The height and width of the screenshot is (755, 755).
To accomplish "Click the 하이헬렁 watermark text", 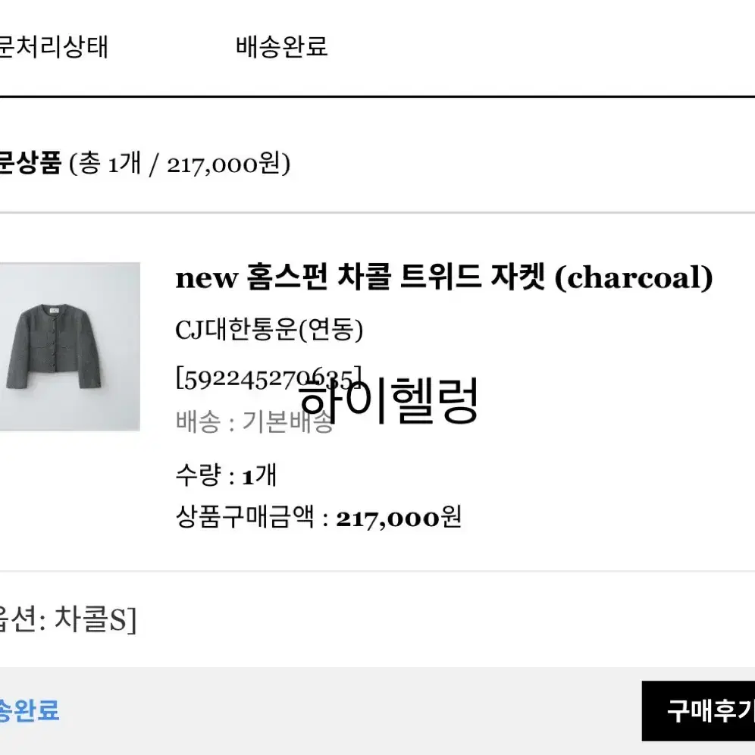I will click(x=389, y=400).
